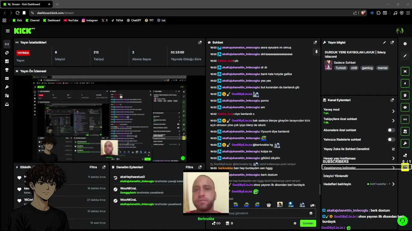
Task: Click the chill tag
Action: (354, 68)
